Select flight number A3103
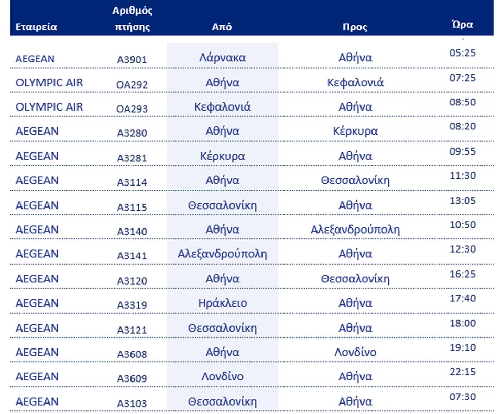Image resolution: width=503 pixels, height=414 pixels. pyautogui.click(x=132, y=404)
